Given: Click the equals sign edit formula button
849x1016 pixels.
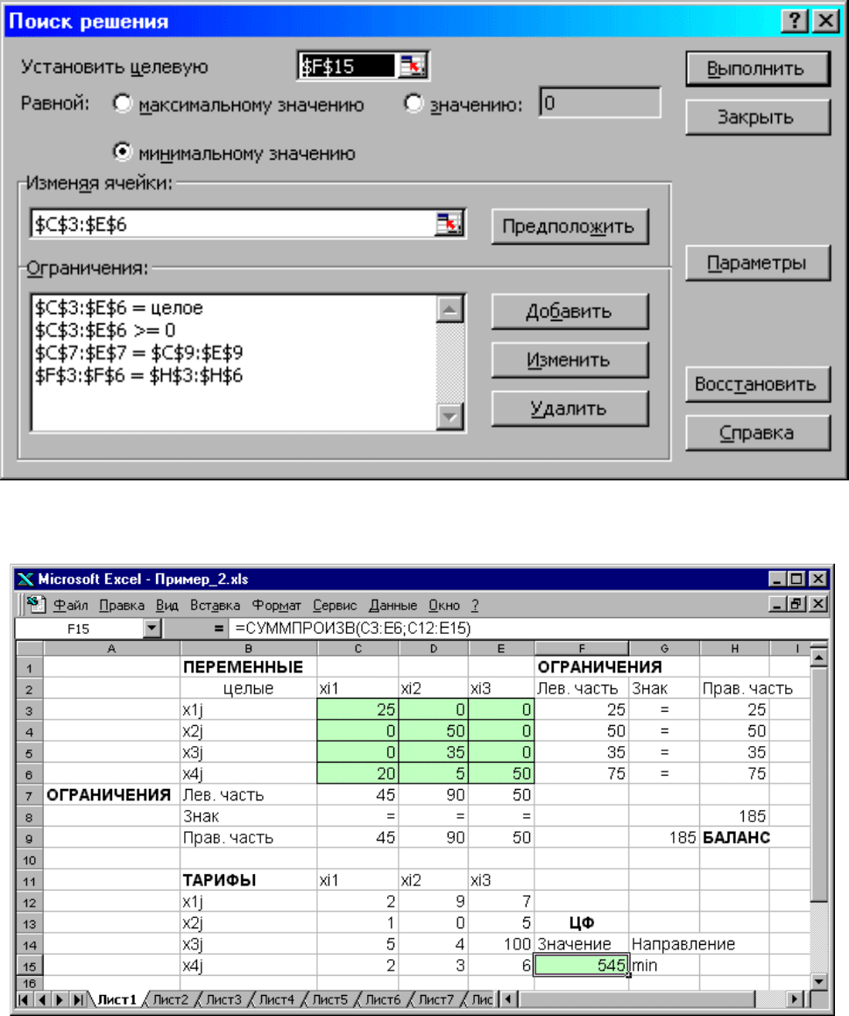Looking at the screenshot, I should coord(219,628).
